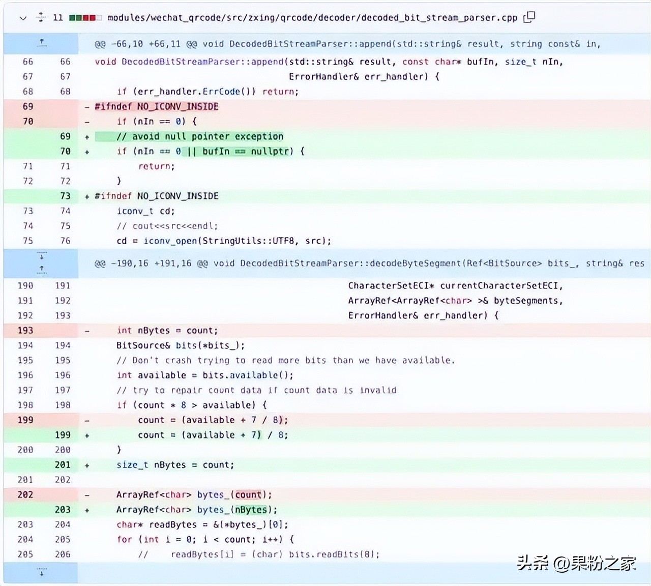Click the added line containing "bufIn == nullptr"
This screenshot has height=586, width=651.
click(211, 152)
